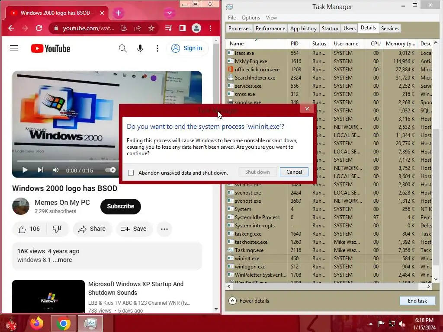The height and width of the screenshot is (332, 443).
Task: Switch to the Services tab
Action: [x=390, y=28]
